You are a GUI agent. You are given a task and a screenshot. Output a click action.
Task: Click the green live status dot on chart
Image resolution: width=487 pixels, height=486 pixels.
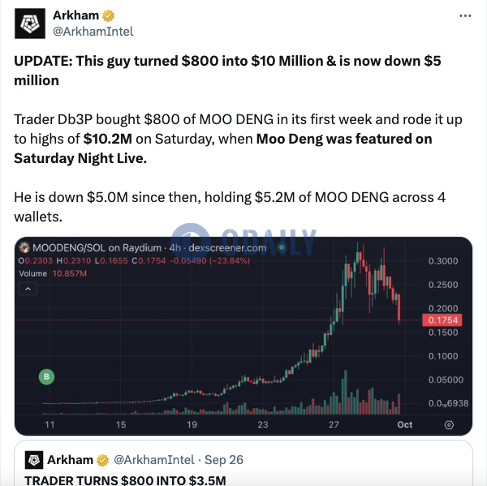pyautogui.click(x=282, y=247)
